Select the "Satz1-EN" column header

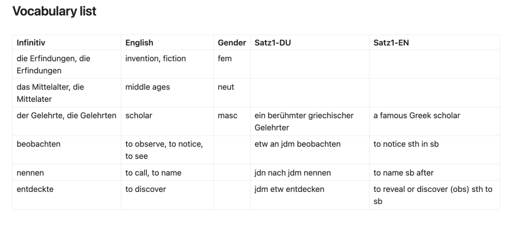(391, 43)
